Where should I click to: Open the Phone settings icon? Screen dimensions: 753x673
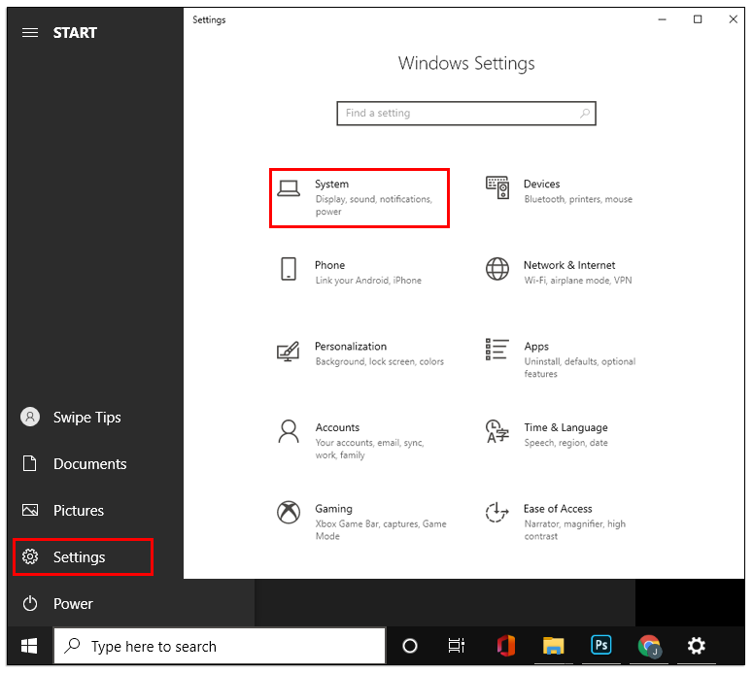(x=289, y=269)
